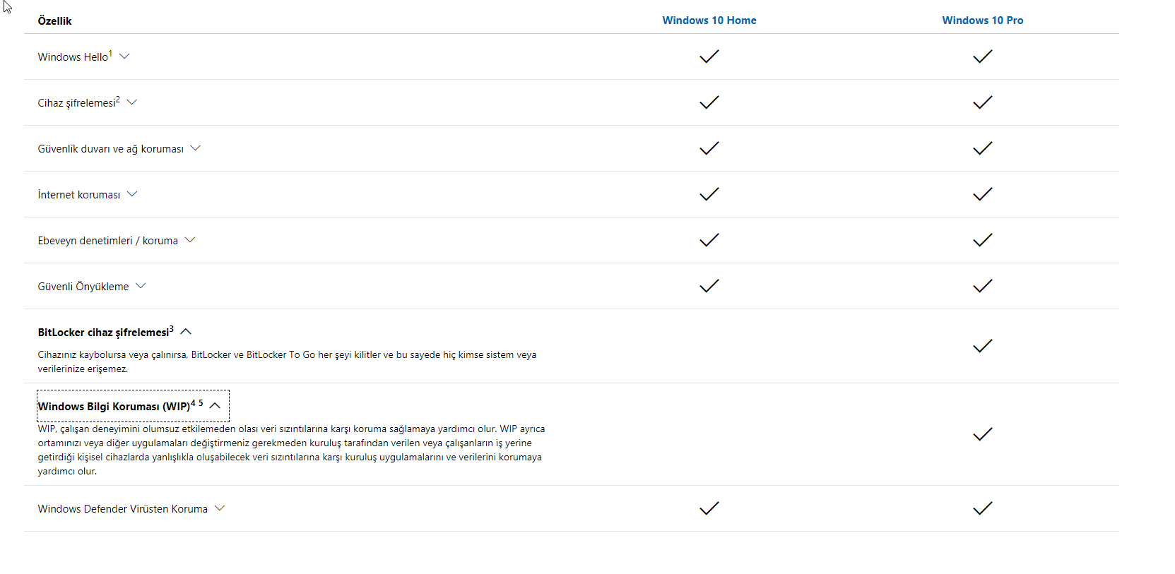Expand the Windows Hello feature row
Viewport: 1175px width, 574px height.
point(124,56)
